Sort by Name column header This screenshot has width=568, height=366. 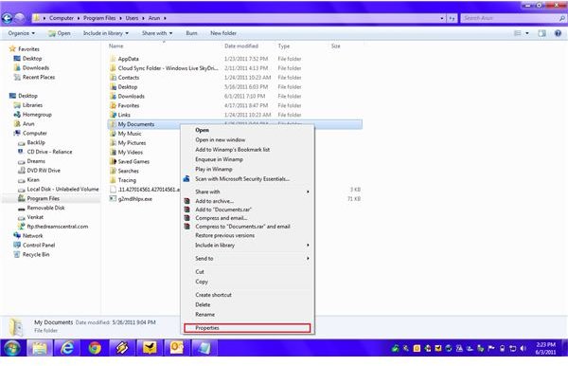115,46
